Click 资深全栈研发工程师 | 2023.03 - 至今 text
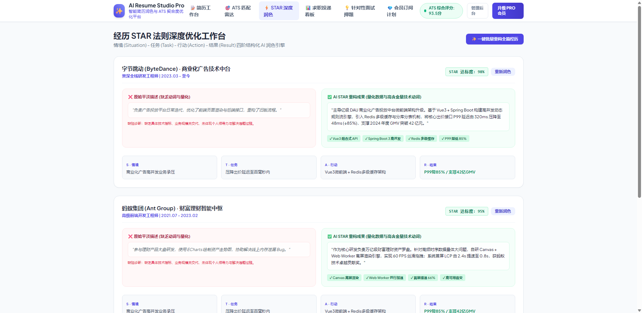This screenshot has width=642, height=313. point(156,76)
